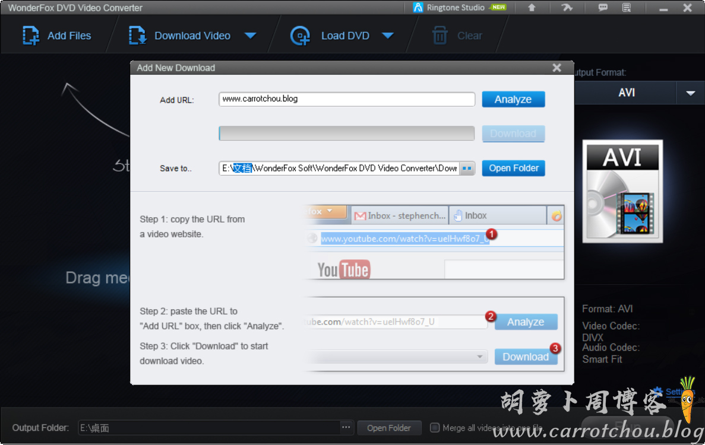This screenshot has height=445, width=705.
Task: Click the download progress bar
Action: (347, 133)
